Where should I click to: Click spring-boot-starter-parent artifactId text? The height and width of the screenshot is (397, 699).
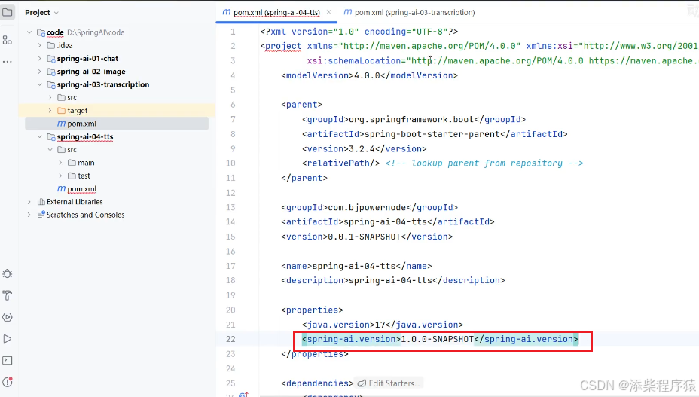(432, 134)
